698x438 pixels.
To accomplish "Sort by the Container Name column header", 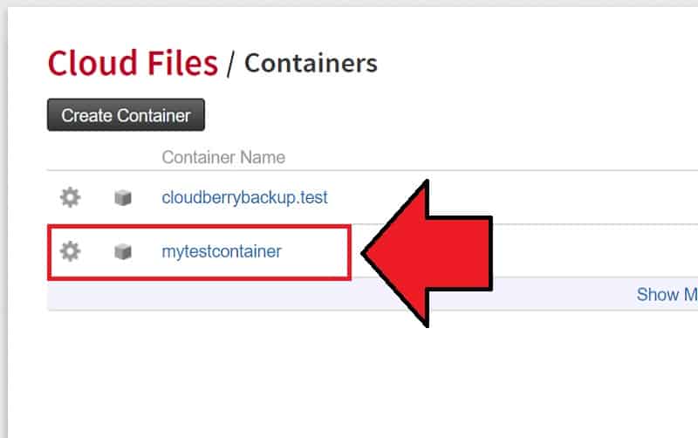I will point(223,157).
